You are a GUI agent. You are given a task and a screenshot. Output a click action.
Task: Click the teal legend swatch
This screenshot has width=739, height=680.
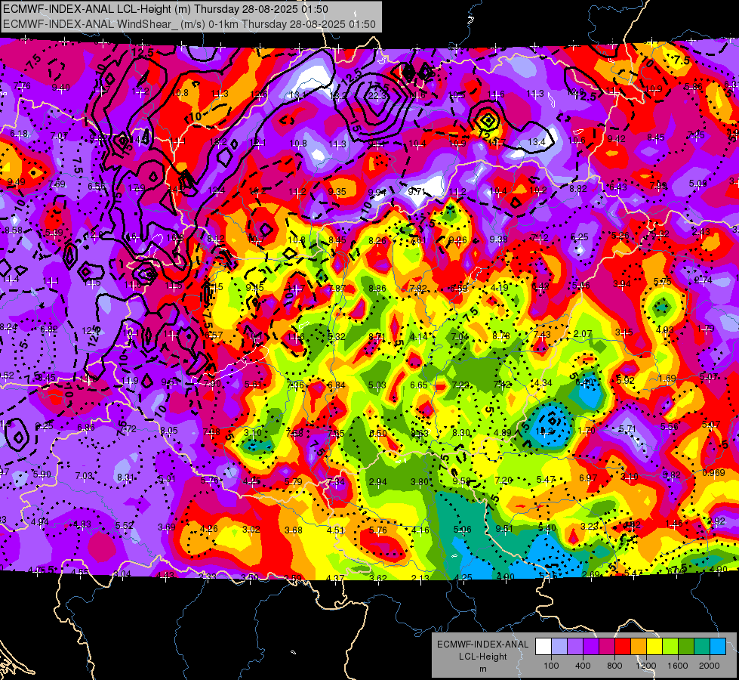(702, 647)
